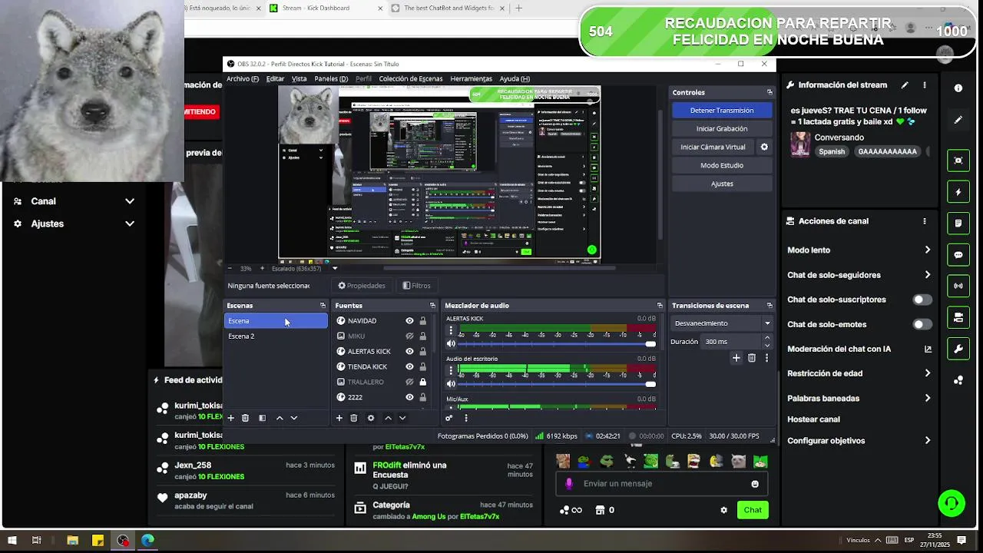Hide the NAVIDAD source eye icon
The width and height of the screenshot is (983, 553).
coord(409,321)
